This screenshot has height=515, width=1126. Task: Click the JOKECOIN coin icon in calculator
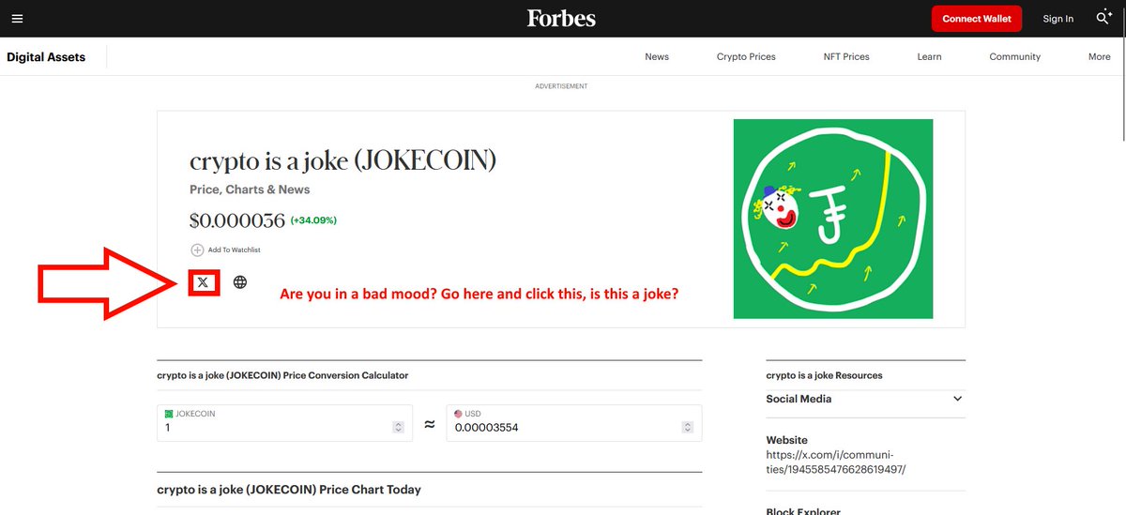click(x=169, y=414)
